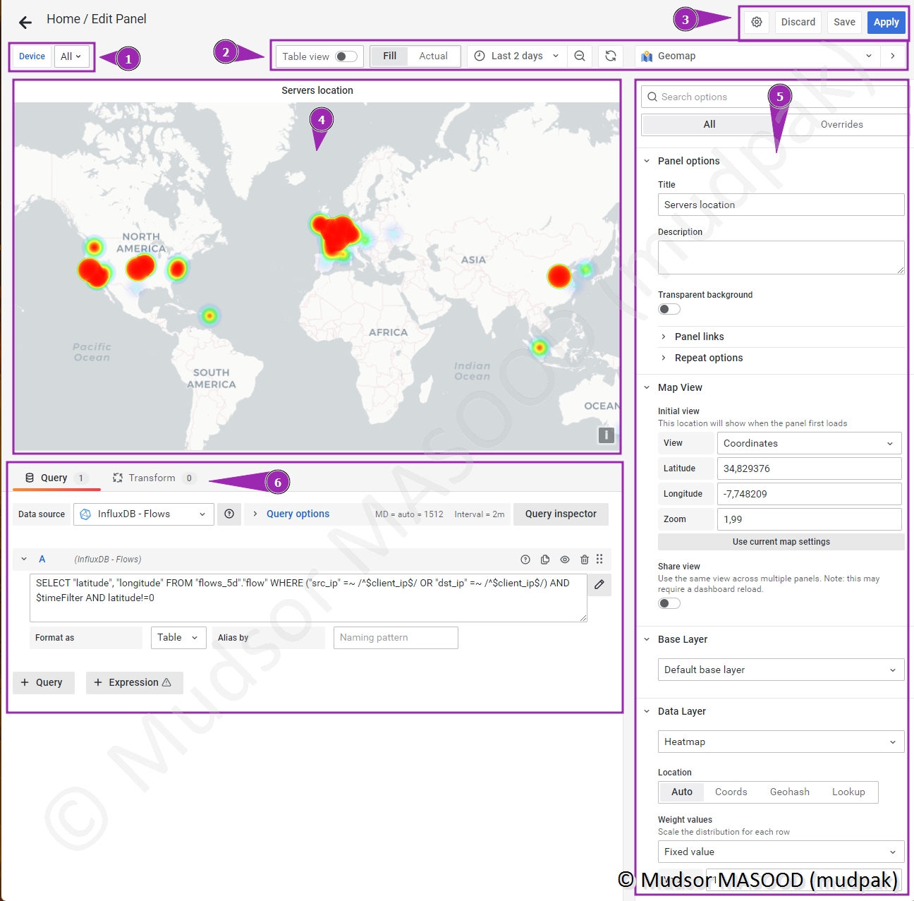Enable the Table view toggle
The image size is (914, 901).
coord(346,56)
